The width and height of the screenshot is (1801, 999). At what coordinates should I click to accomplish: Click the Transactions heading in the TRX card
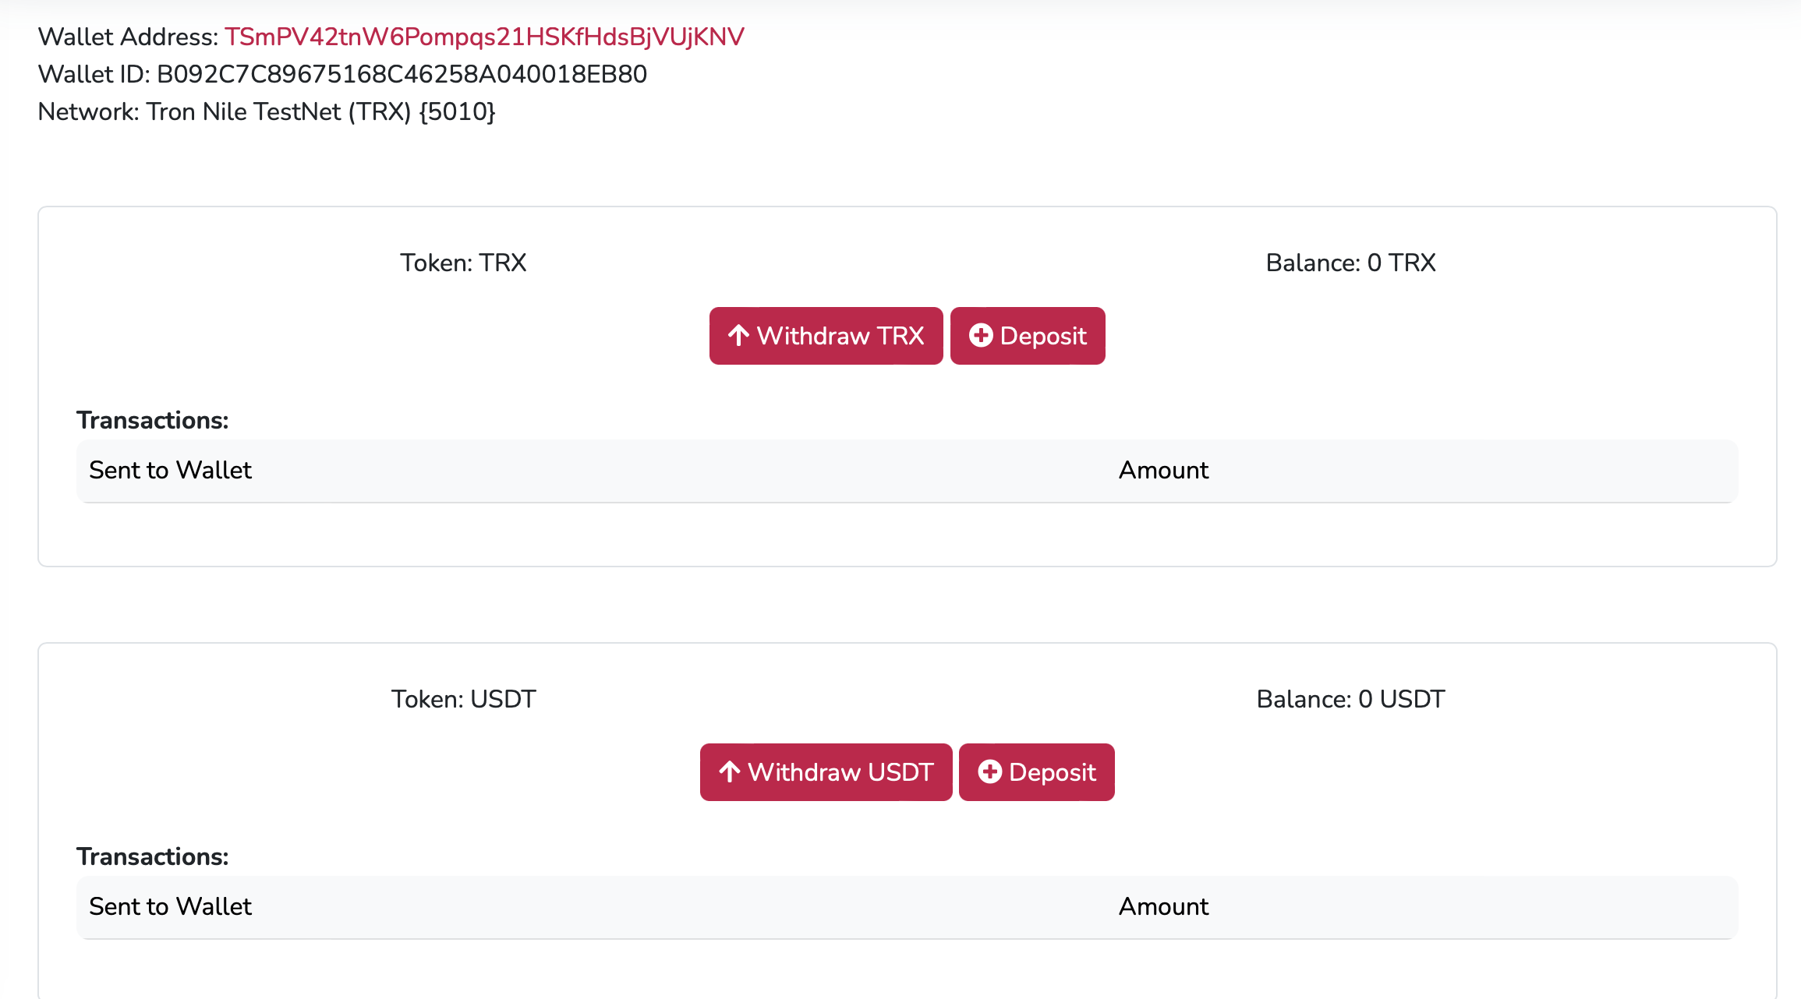tap(152, 420)
